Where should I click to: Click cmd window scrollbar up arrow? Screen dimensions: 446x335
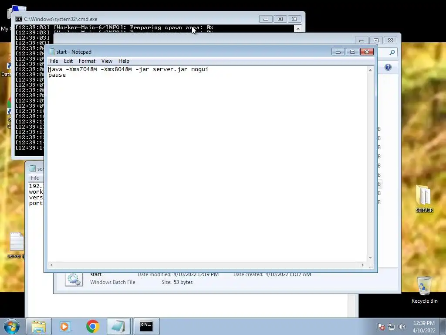pos(297,28)
